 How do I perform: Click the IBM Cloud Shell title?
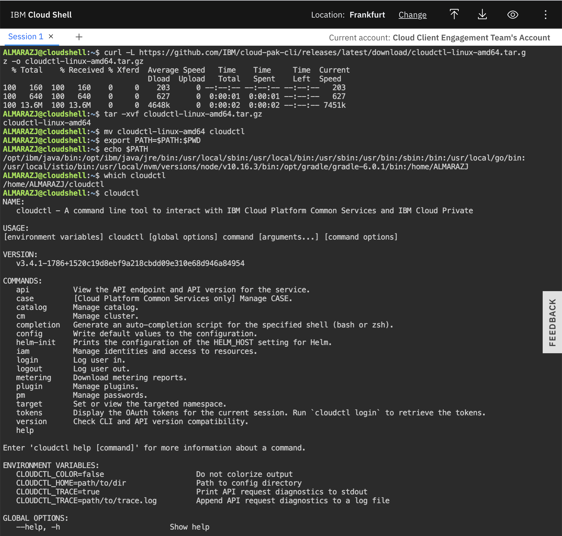pos(41,15)
